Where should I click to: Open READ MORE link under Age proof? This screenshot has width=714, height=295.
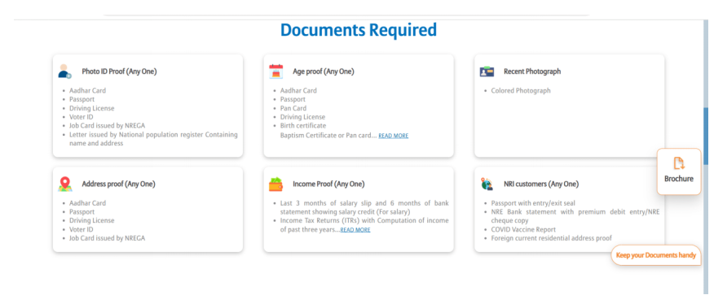click(x=394, y=136)
